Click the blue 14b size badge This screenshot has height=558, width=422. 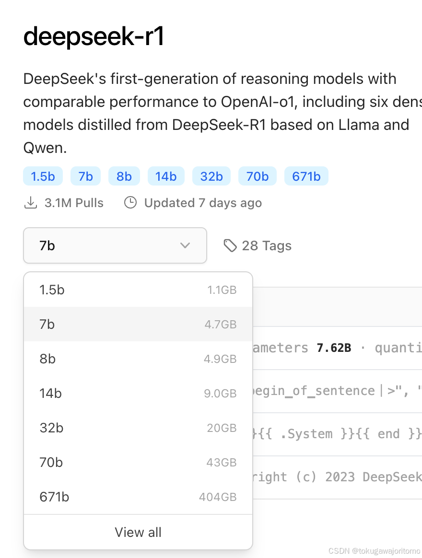click(166, 176)
